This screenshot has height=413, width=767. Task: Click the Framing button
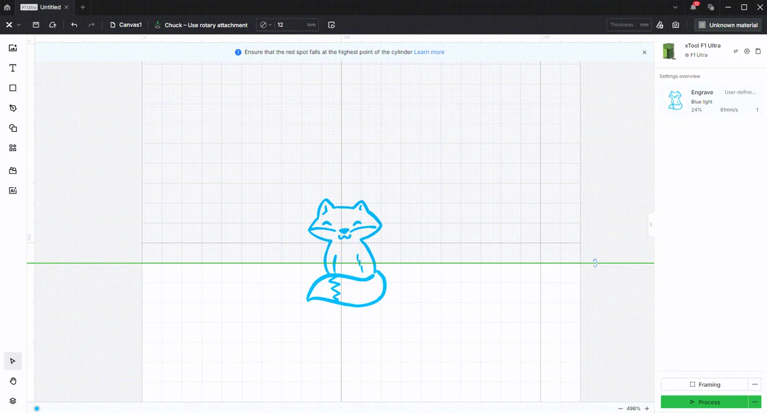coord(705,384)
